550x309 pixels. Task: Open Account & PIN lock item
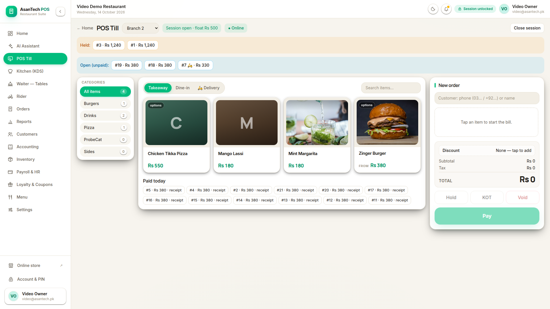pyautogui.click(x=35, y=279)
